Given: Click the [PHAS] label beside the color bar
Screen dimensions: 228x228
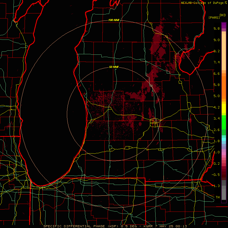Looking at the screenshot, I should pos(214,17).
